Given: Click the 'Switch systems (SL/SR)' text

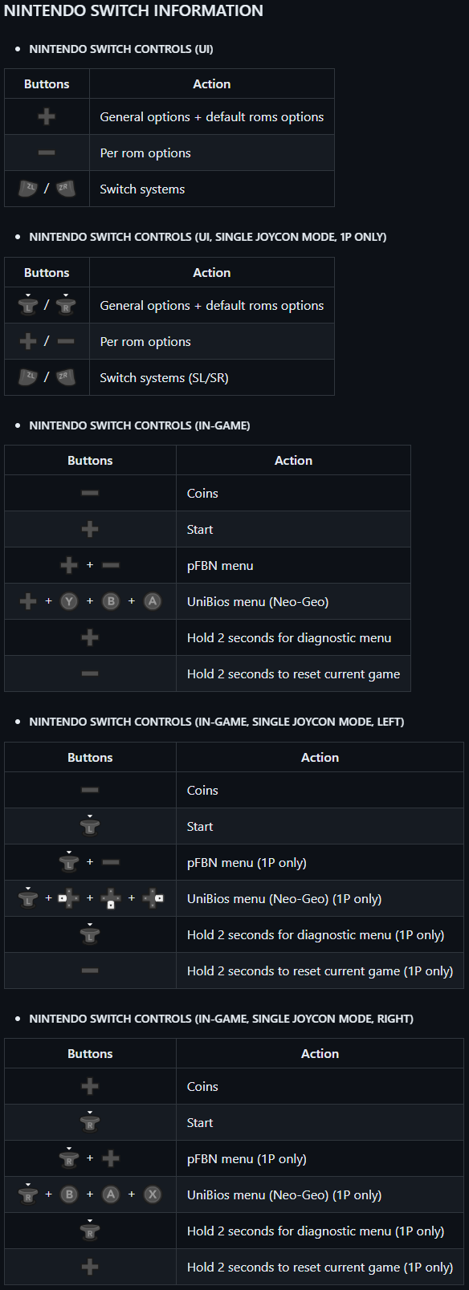Looking at the screenshot, I should [x=164, y=377].
